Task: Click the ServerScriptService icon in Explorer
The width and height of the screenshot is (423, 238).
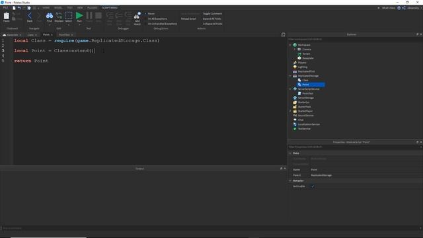Action: 295,89
